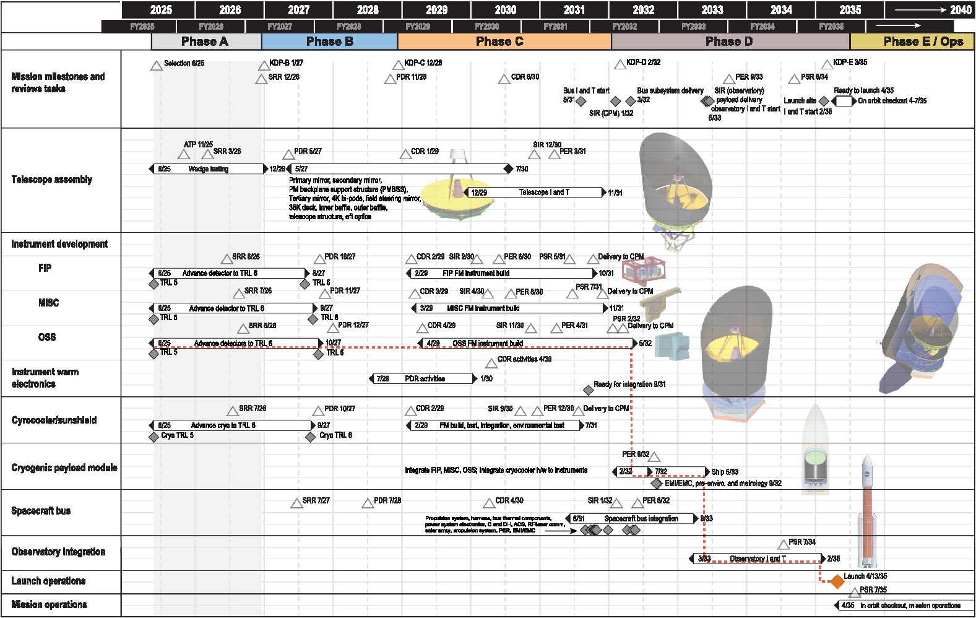
Task: Select the payload fairing image
Action: 815,449
